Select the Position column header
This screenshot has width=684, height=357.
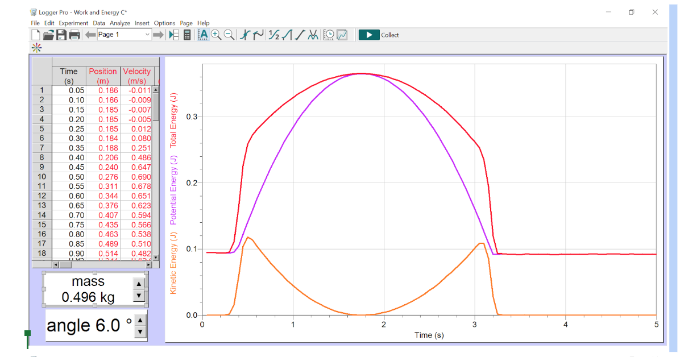tap(103, 76)
